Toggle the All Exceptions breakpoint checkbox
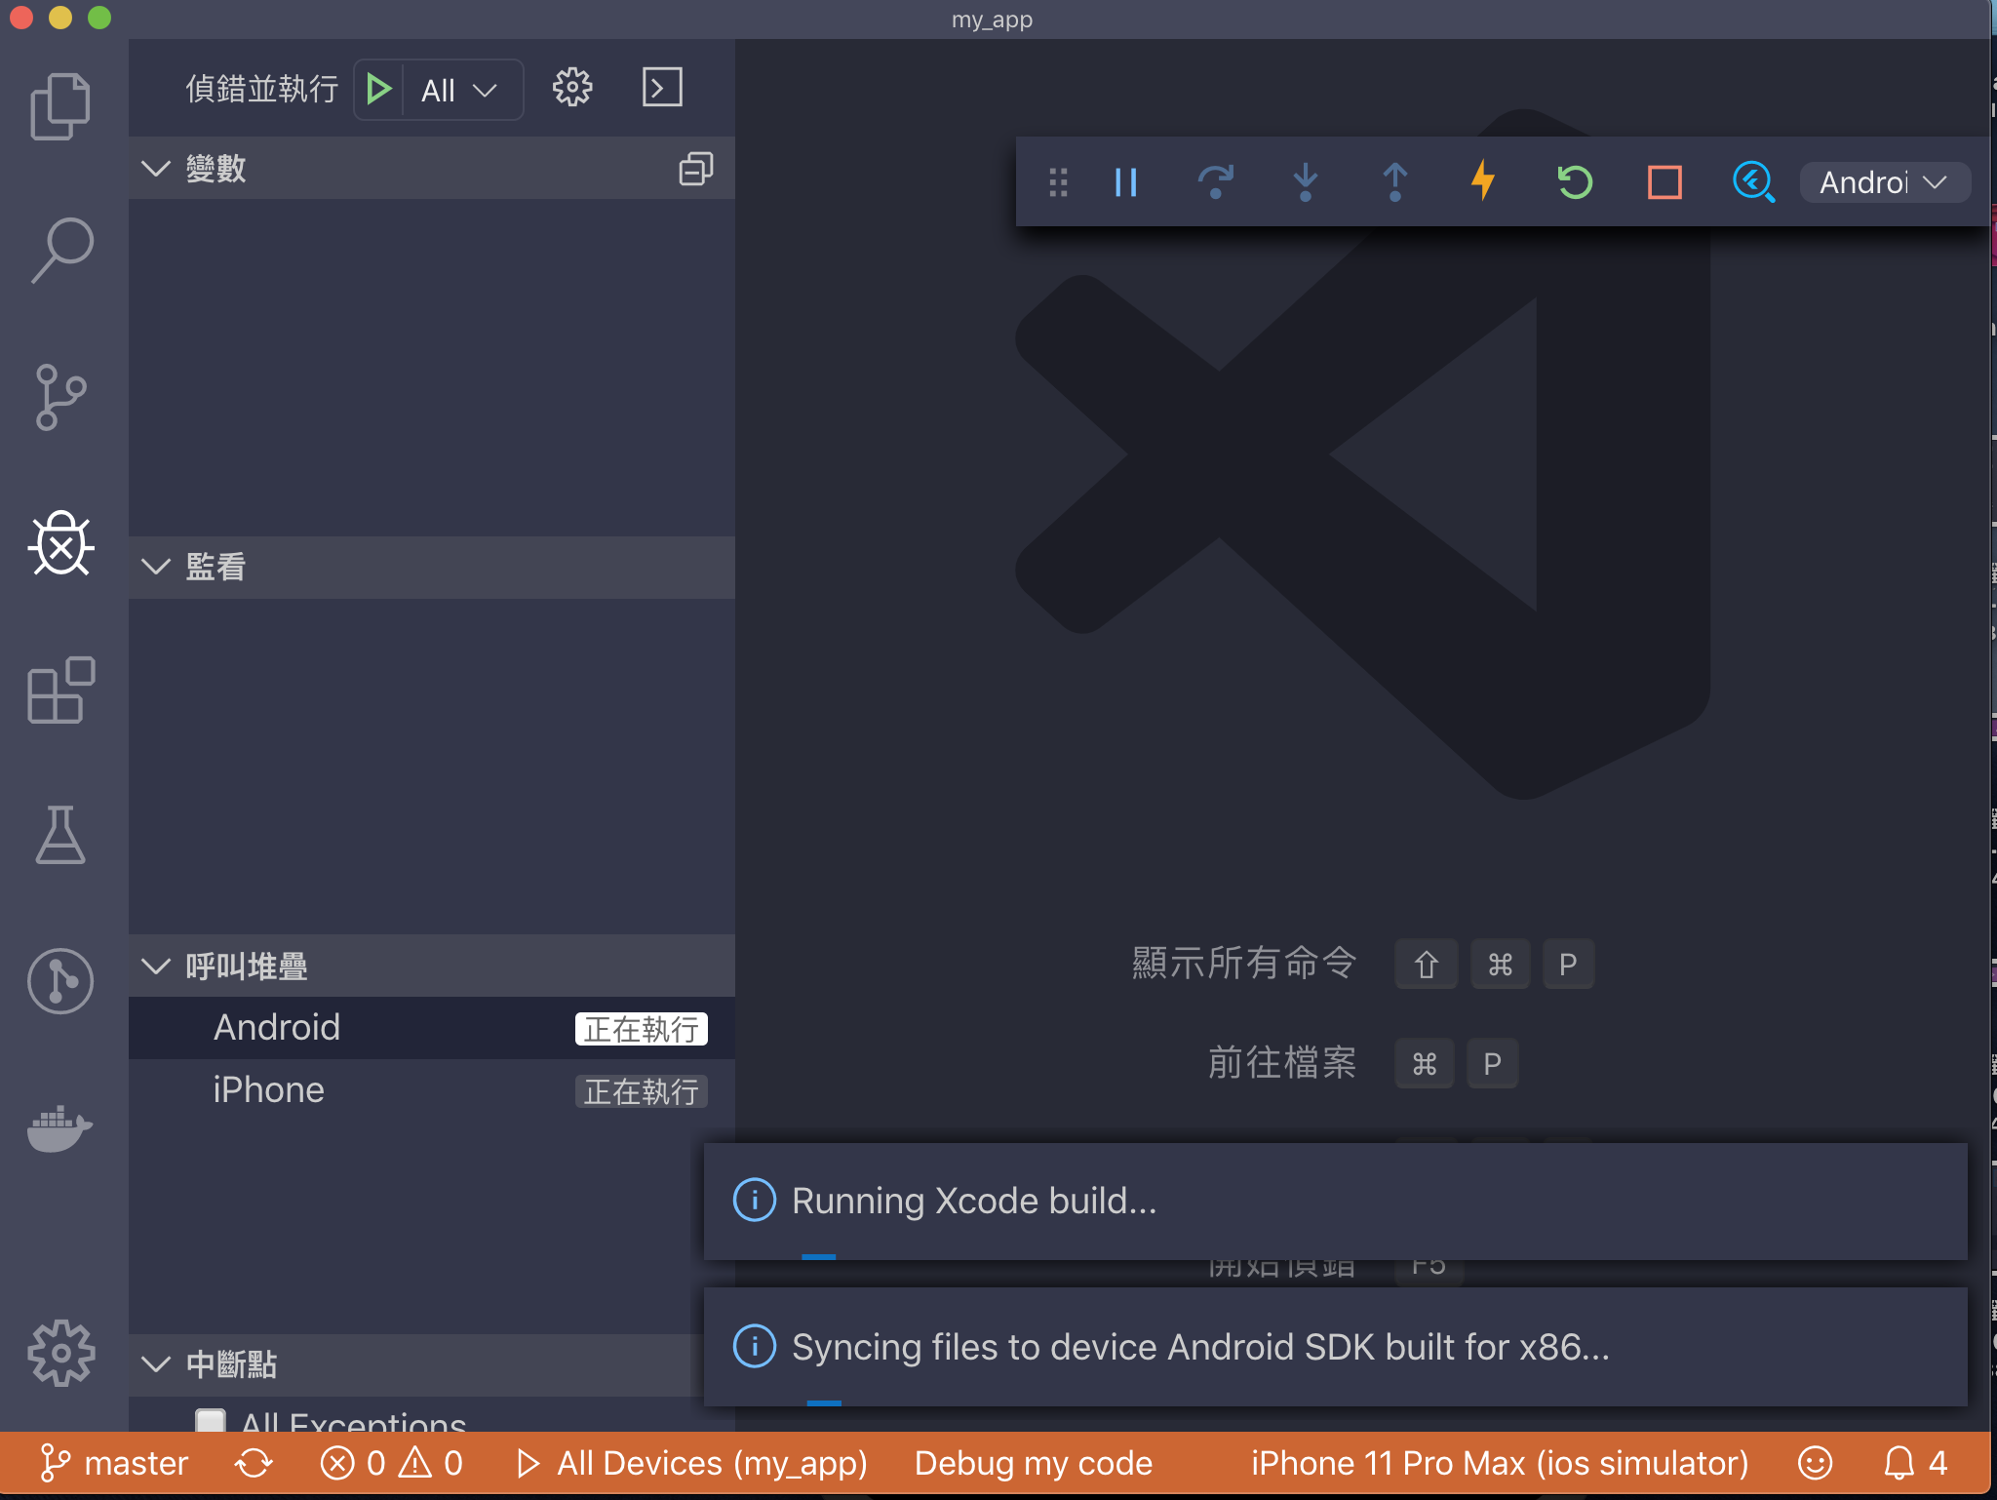This screenshot has width=1997, height=1500. (x=211, y=1420)
